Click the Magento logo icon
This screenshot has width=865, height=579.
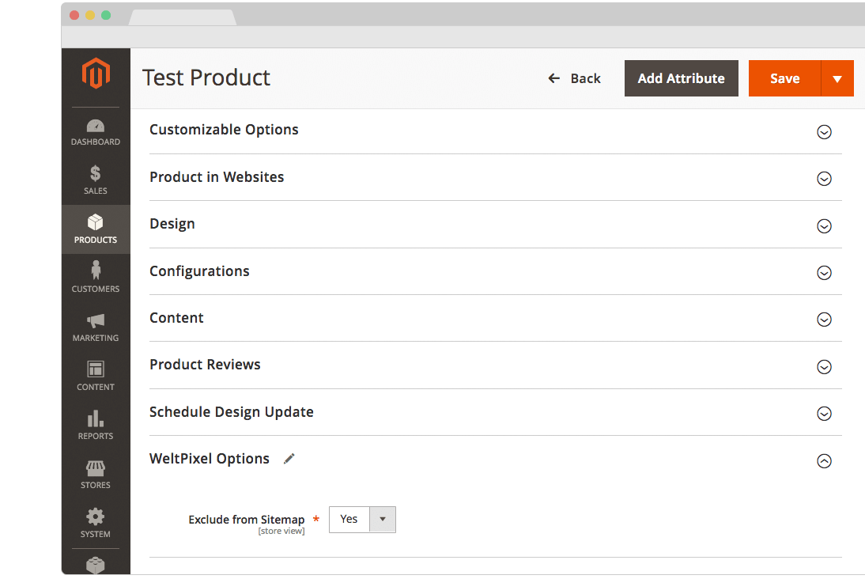pos(96,74)
